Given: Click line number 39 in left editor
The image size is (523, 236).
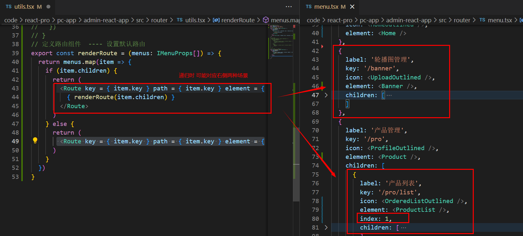Looking at the screenshot, I should (15, 53).
